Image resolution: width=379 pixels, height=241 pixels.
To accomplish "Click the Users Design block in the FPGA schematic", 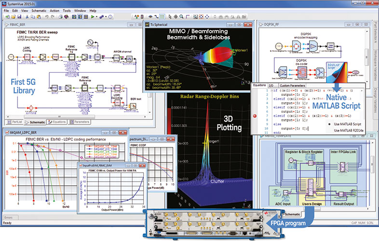I will pyautogui.click(x=311, y=192).
